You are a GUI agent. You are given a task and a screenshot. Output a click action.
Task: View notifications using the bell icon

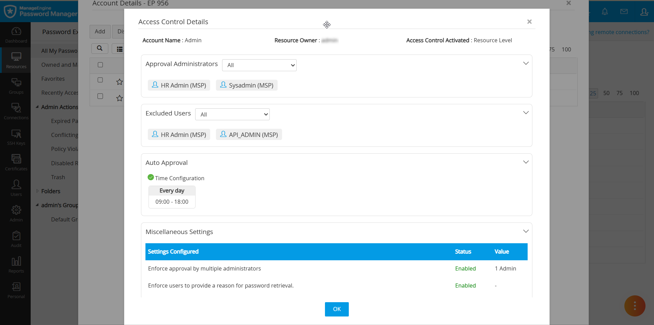pos(605,11)
